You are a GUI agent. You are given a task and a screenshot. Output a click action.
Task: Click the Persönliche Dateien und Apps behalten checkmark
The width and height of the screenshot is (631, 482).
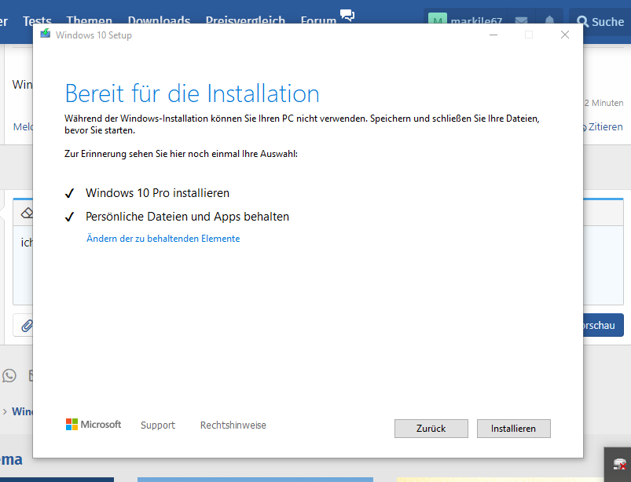point(69,217)
